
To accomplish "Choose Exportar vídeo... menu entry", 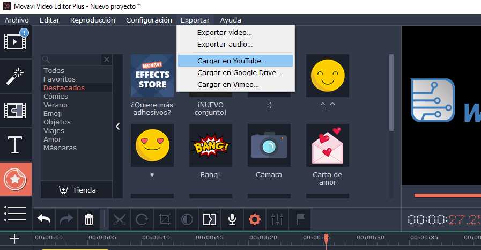I will (235, 33).
